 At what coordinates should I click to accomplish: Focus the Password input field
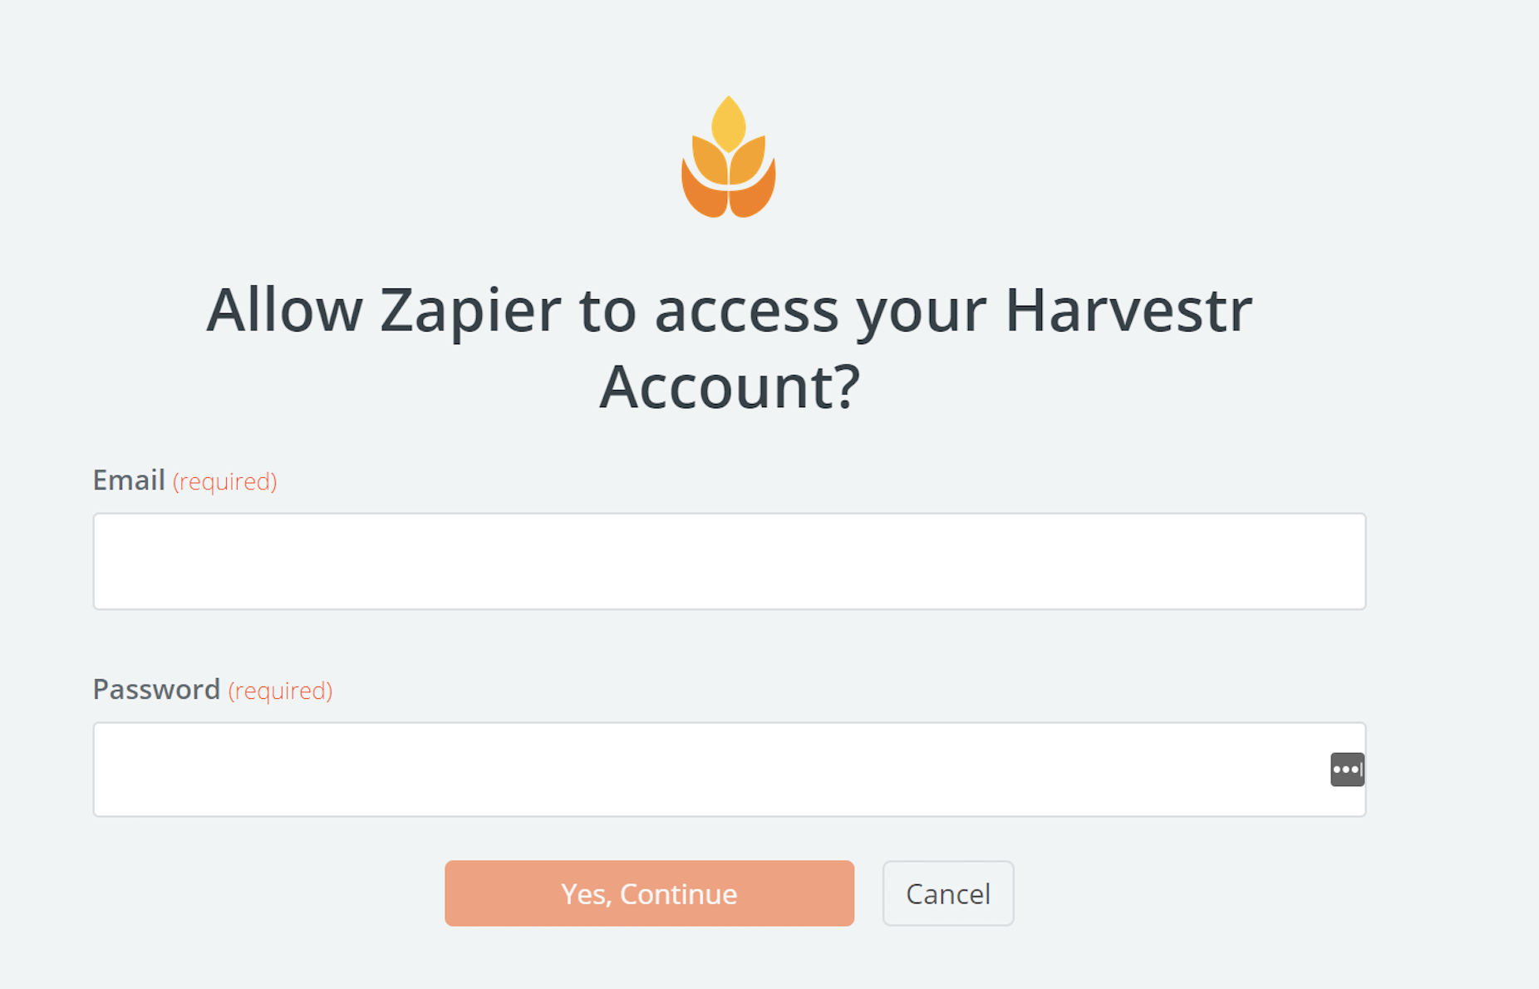[730, 770]
